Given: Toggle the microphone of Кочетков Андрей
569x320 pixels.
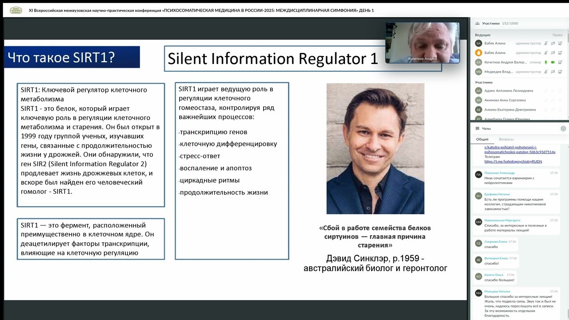Looking at the screenshot, I should [x=546, y=62].
